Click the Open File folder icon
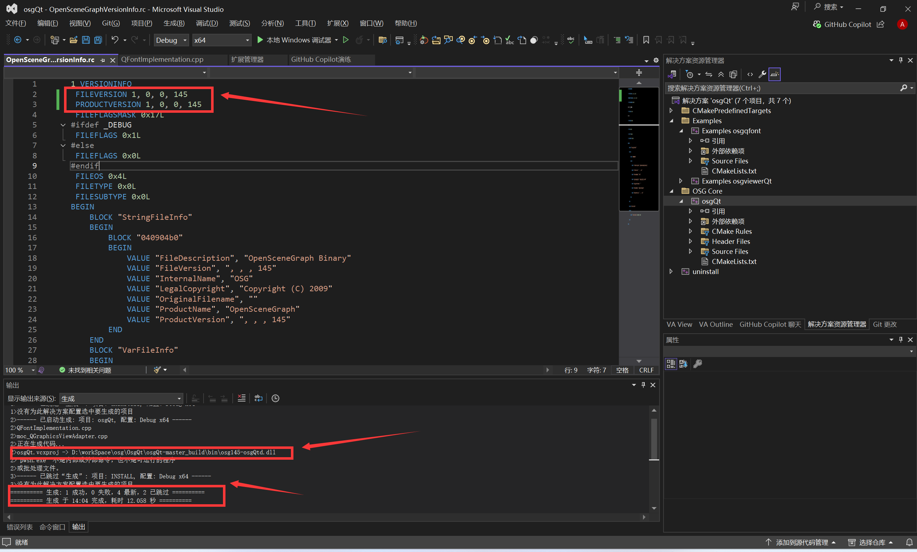 [x=73, y=40]
